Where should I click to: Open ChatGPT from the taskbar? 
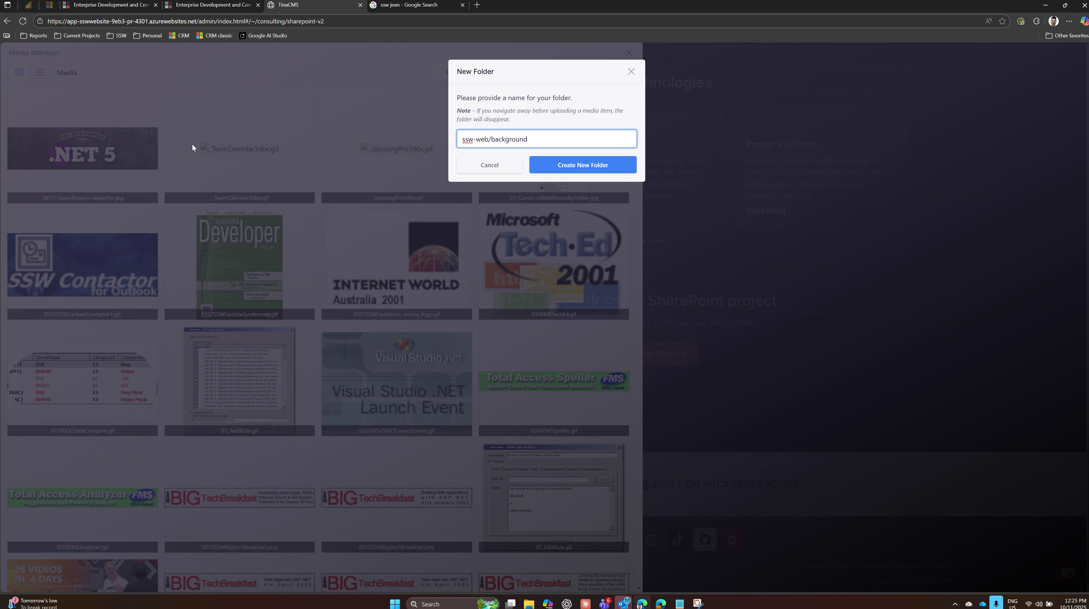point(567,604)
